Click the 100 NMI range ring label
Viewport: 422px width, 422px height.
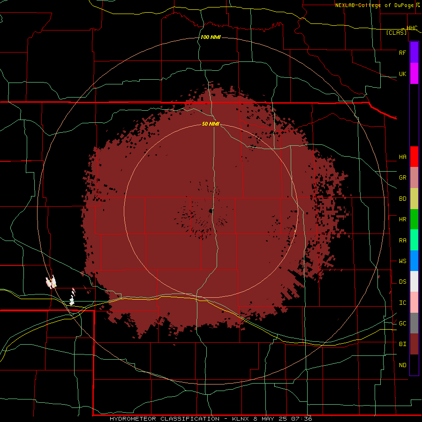click(211, 37)
